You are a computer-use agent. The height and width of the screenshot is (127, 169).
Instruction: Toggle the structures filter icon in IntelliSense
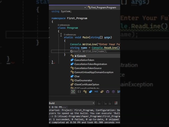[91, 92]
